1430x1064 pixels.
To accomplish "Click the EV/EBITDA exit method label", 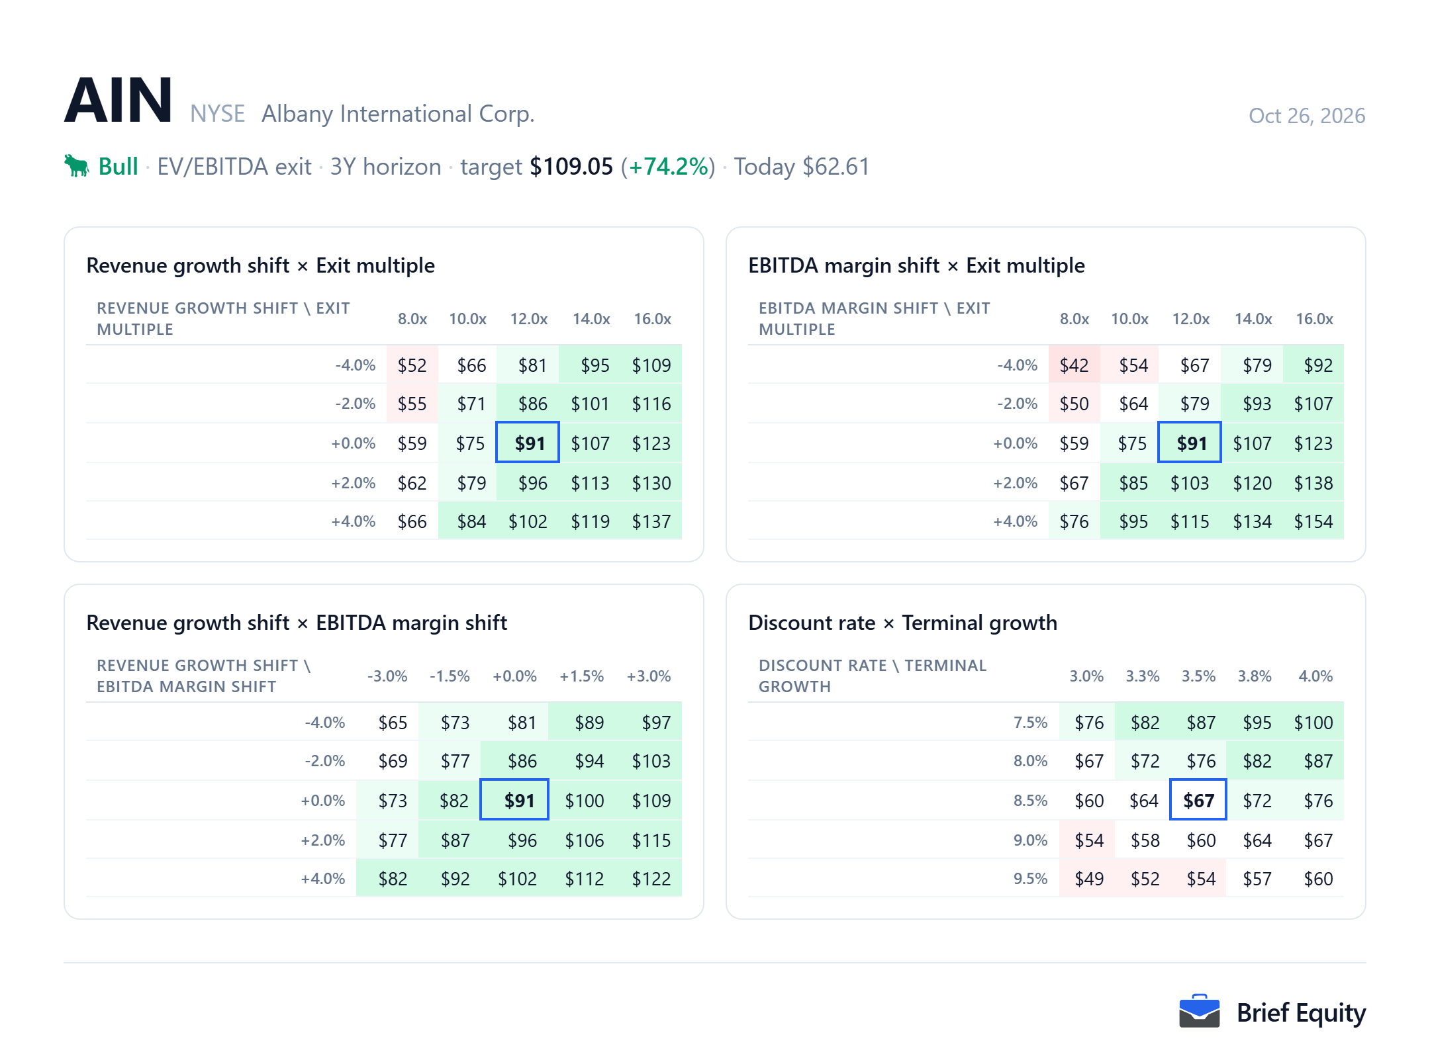I will pyautogui.click(x=234, y=166).
